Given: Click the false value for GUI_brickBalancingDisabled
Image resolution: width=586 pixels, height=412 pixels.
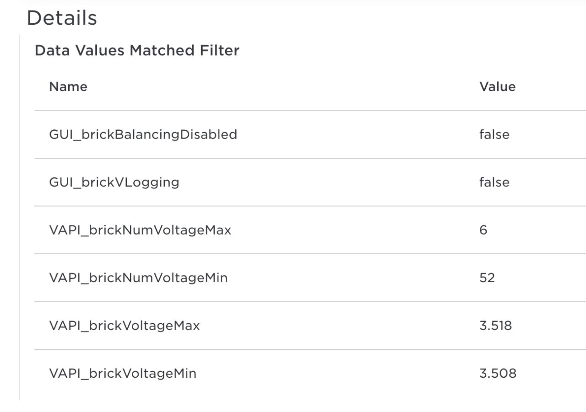Looking at the screenshot, I should click(494, 134).
